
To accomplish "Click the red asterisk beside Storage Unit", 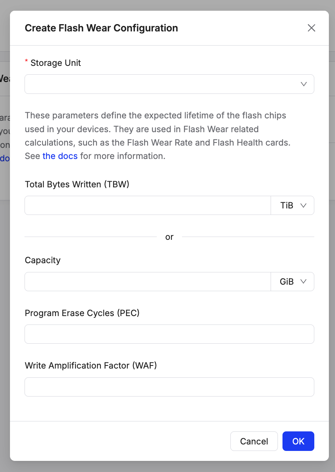I will coord(26,61).
